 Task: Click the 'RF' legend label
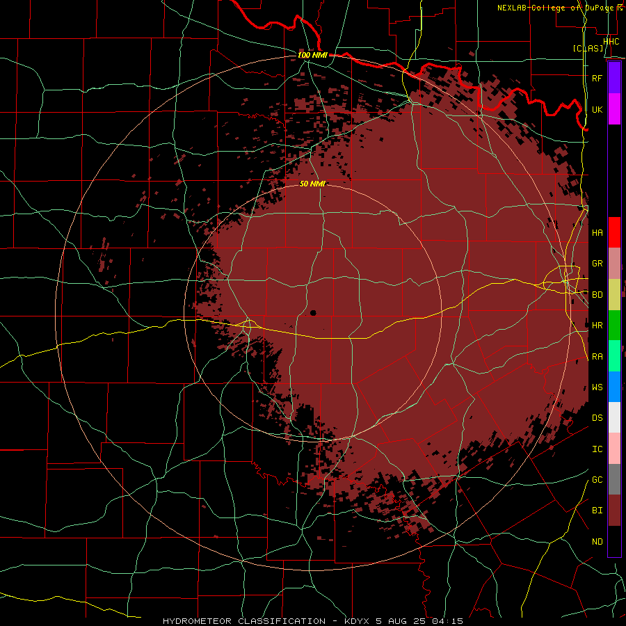tap(597, 78)
